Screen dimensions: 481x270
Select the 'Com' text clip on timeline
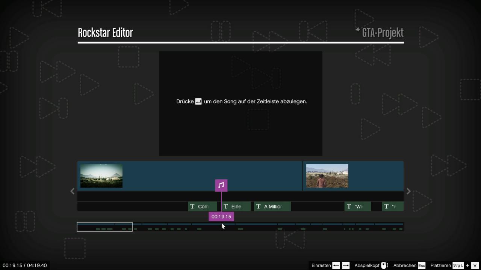(203, 206)
